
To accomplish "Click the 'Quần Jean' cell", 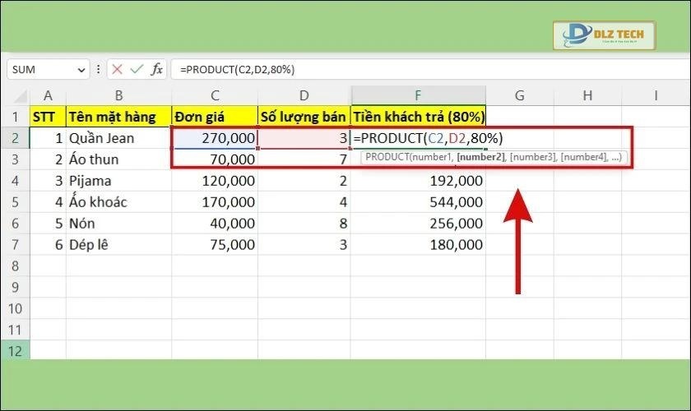I will 118,138.
